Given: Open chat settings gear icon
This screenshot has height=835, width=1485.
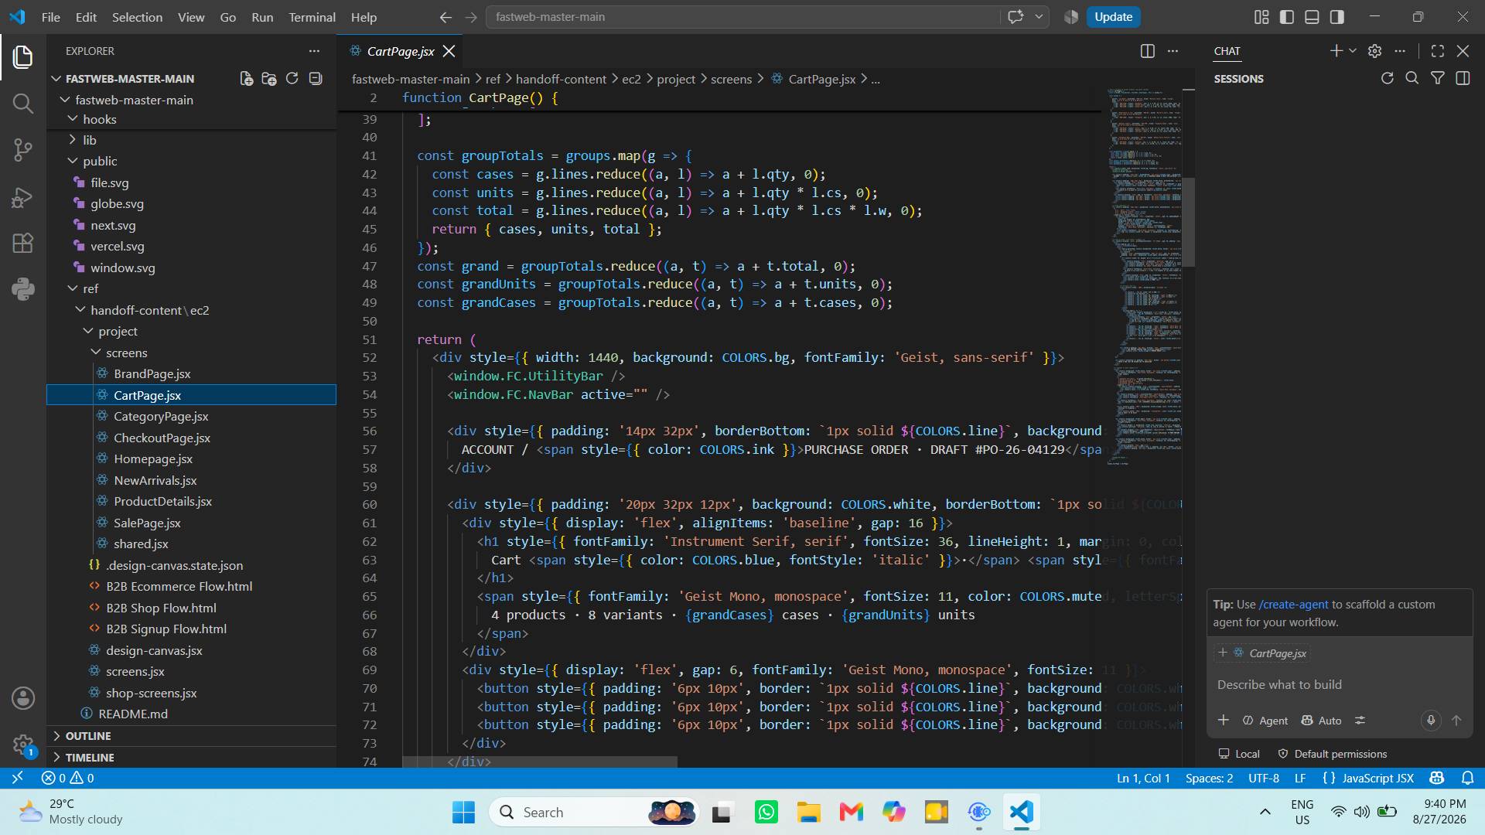Looking at the screenshot, I should tap(1374, 51).
